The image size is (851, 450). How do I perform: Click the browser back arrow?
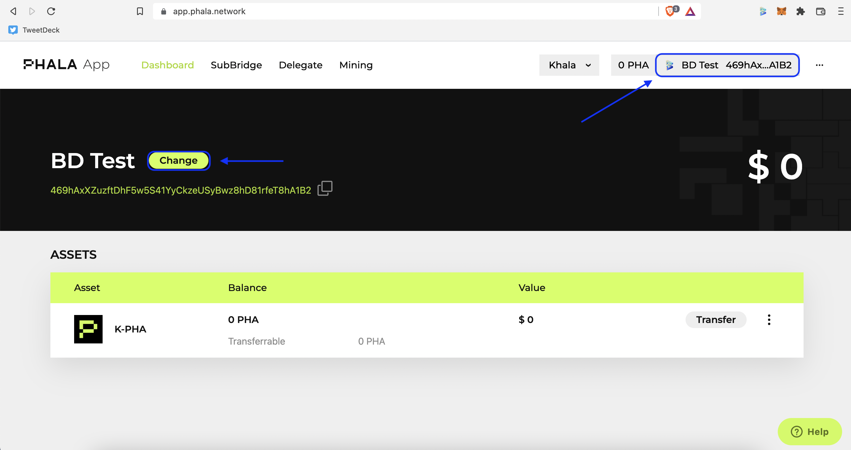point(13,11)
